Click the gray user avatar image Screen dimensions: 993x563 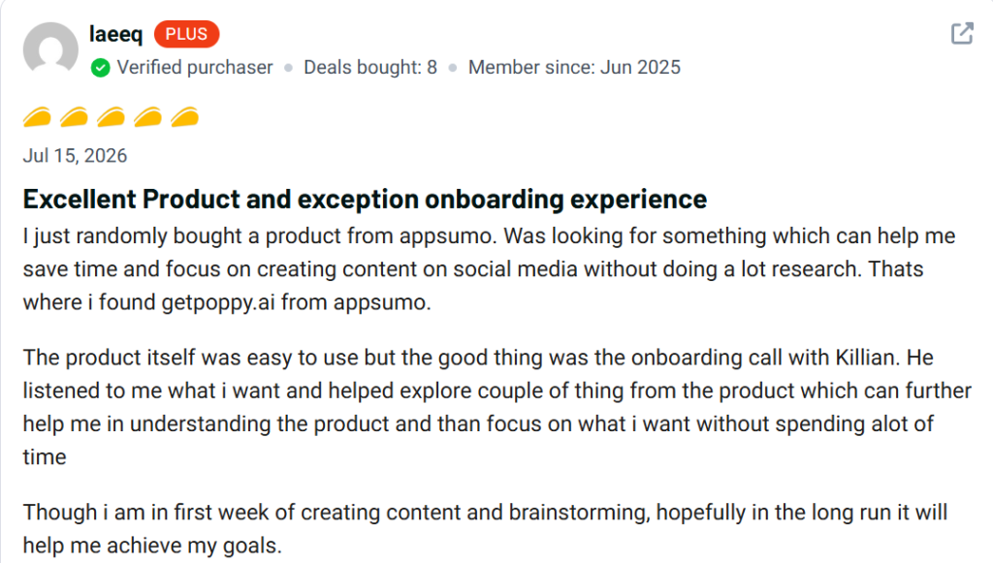pyautogui.click(x=50, y=49)
